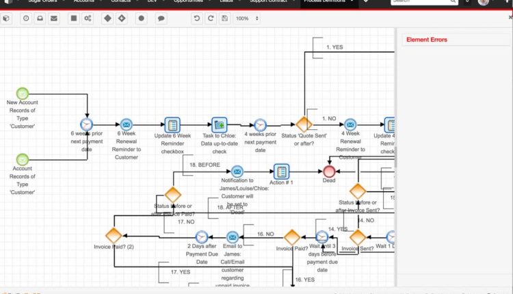Select the comment bubble tool in toolbar
Image resolution: width=513 pixels, height=294 pixels.
point(161,18)
